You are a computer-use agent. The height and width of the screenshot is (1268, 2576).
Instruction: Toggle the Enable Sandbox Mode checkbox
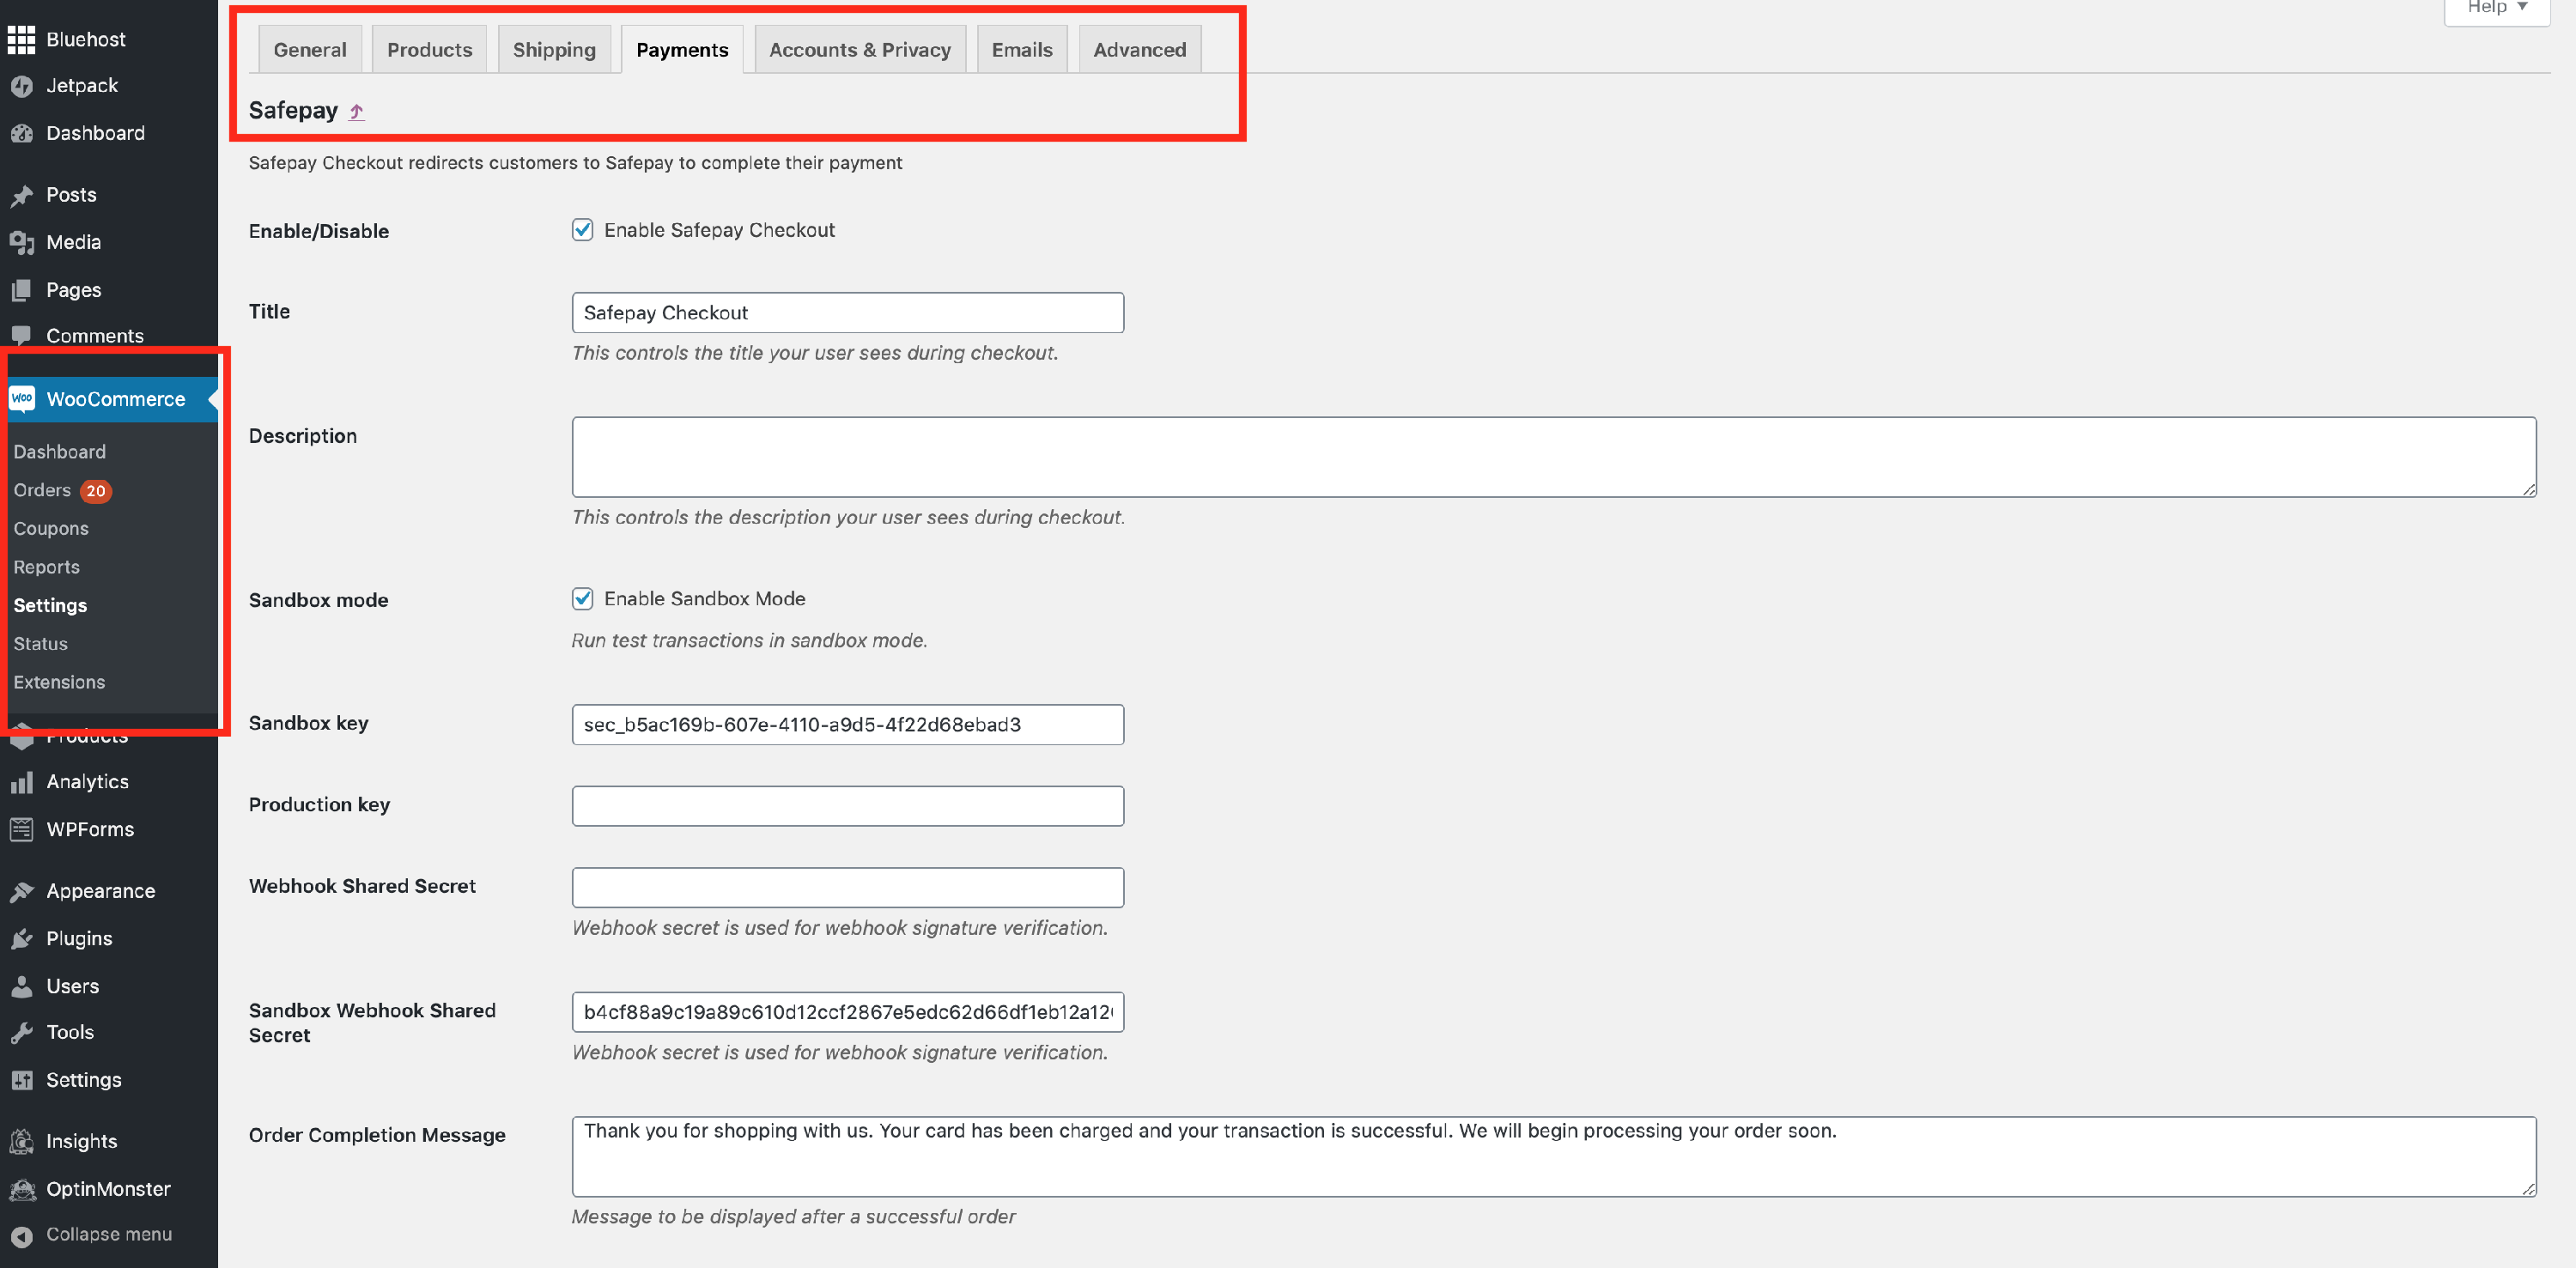click(x=582, y=599)
